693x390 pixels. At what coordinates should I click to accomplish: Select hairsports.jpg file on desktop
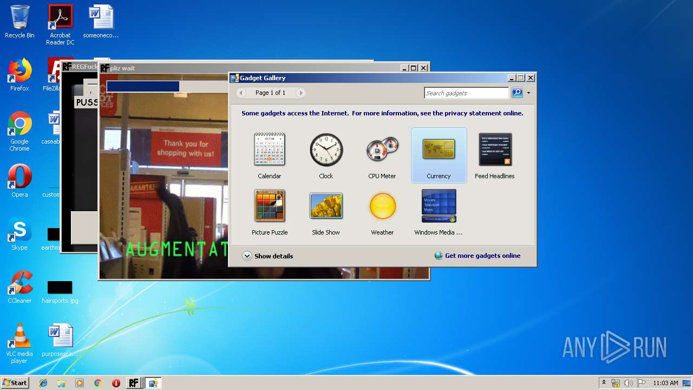point(60,291)
